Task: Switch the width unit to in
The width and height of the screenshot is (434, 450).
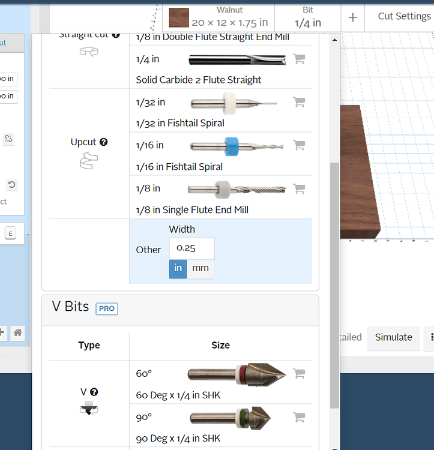Action: point(178,269)
